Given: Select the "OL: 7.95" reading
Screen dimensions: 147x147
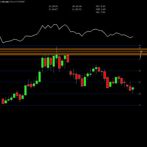Looking at the screenshot, I should pyautogui.click(x=101, y=12).
